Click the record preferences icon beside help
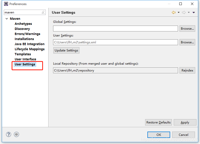 click(x=16, y=134)
